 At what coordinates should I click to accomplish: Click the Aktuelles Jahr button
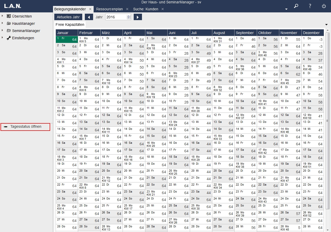click(x=68, y=17)
